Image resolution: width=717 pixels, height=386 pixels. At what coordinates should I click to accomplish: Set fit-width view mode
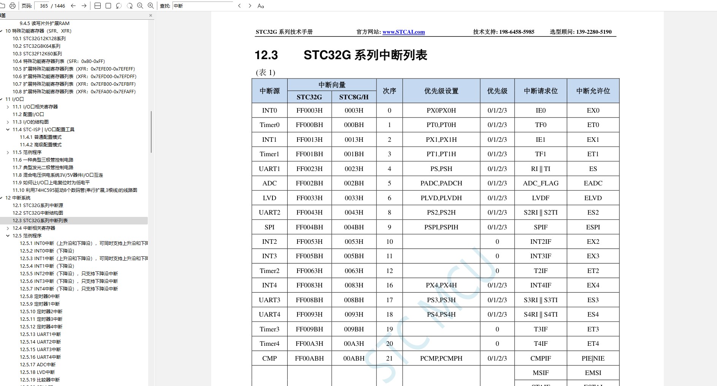pos(98,6)
